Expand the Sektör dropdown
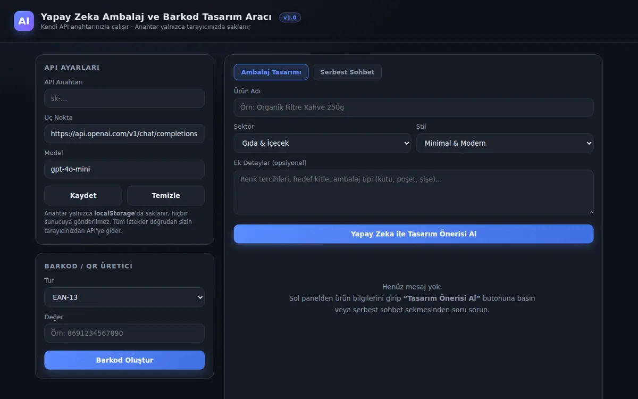The image size is (638, 399). click(322, 143)
